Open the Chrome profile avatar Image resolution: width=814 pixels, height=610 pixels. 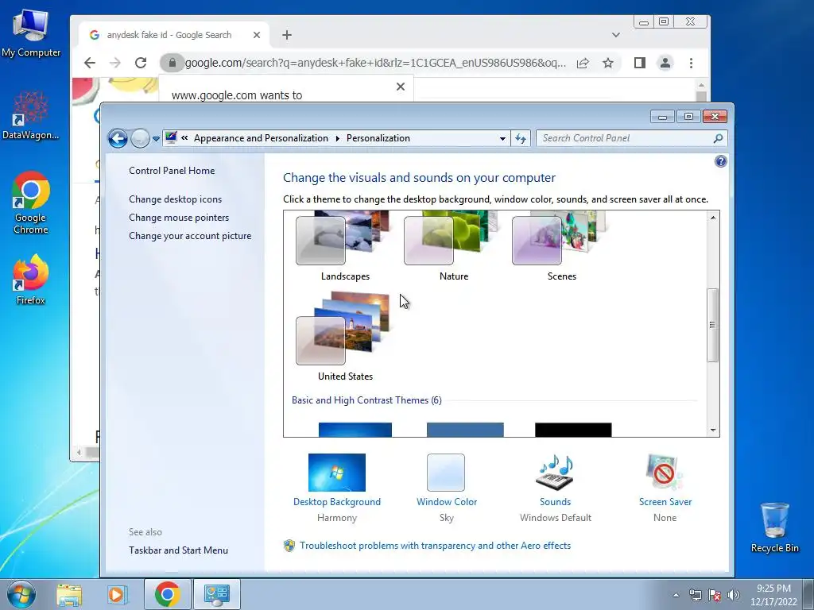(x=665, y=63)
